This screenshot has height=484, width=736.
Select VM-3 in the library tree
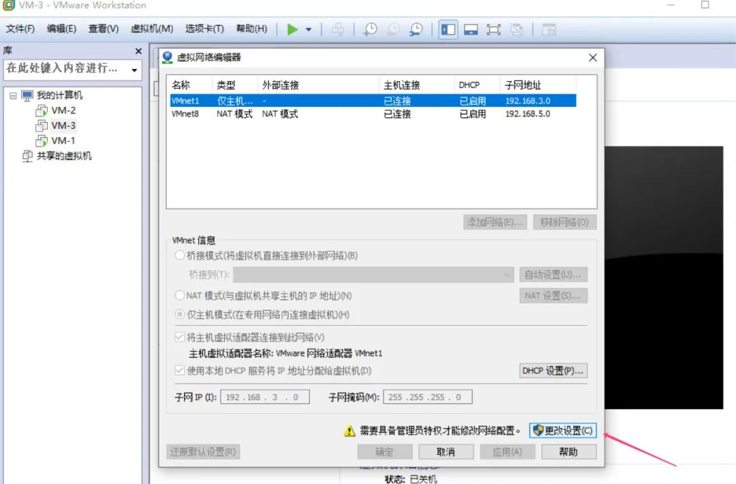click(x=63, y=125)
